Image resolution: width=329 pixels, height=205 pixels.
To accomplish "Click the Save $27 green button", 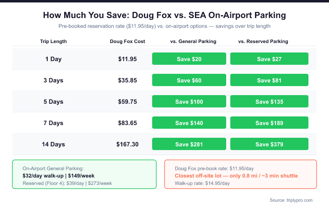I will 269,59.
